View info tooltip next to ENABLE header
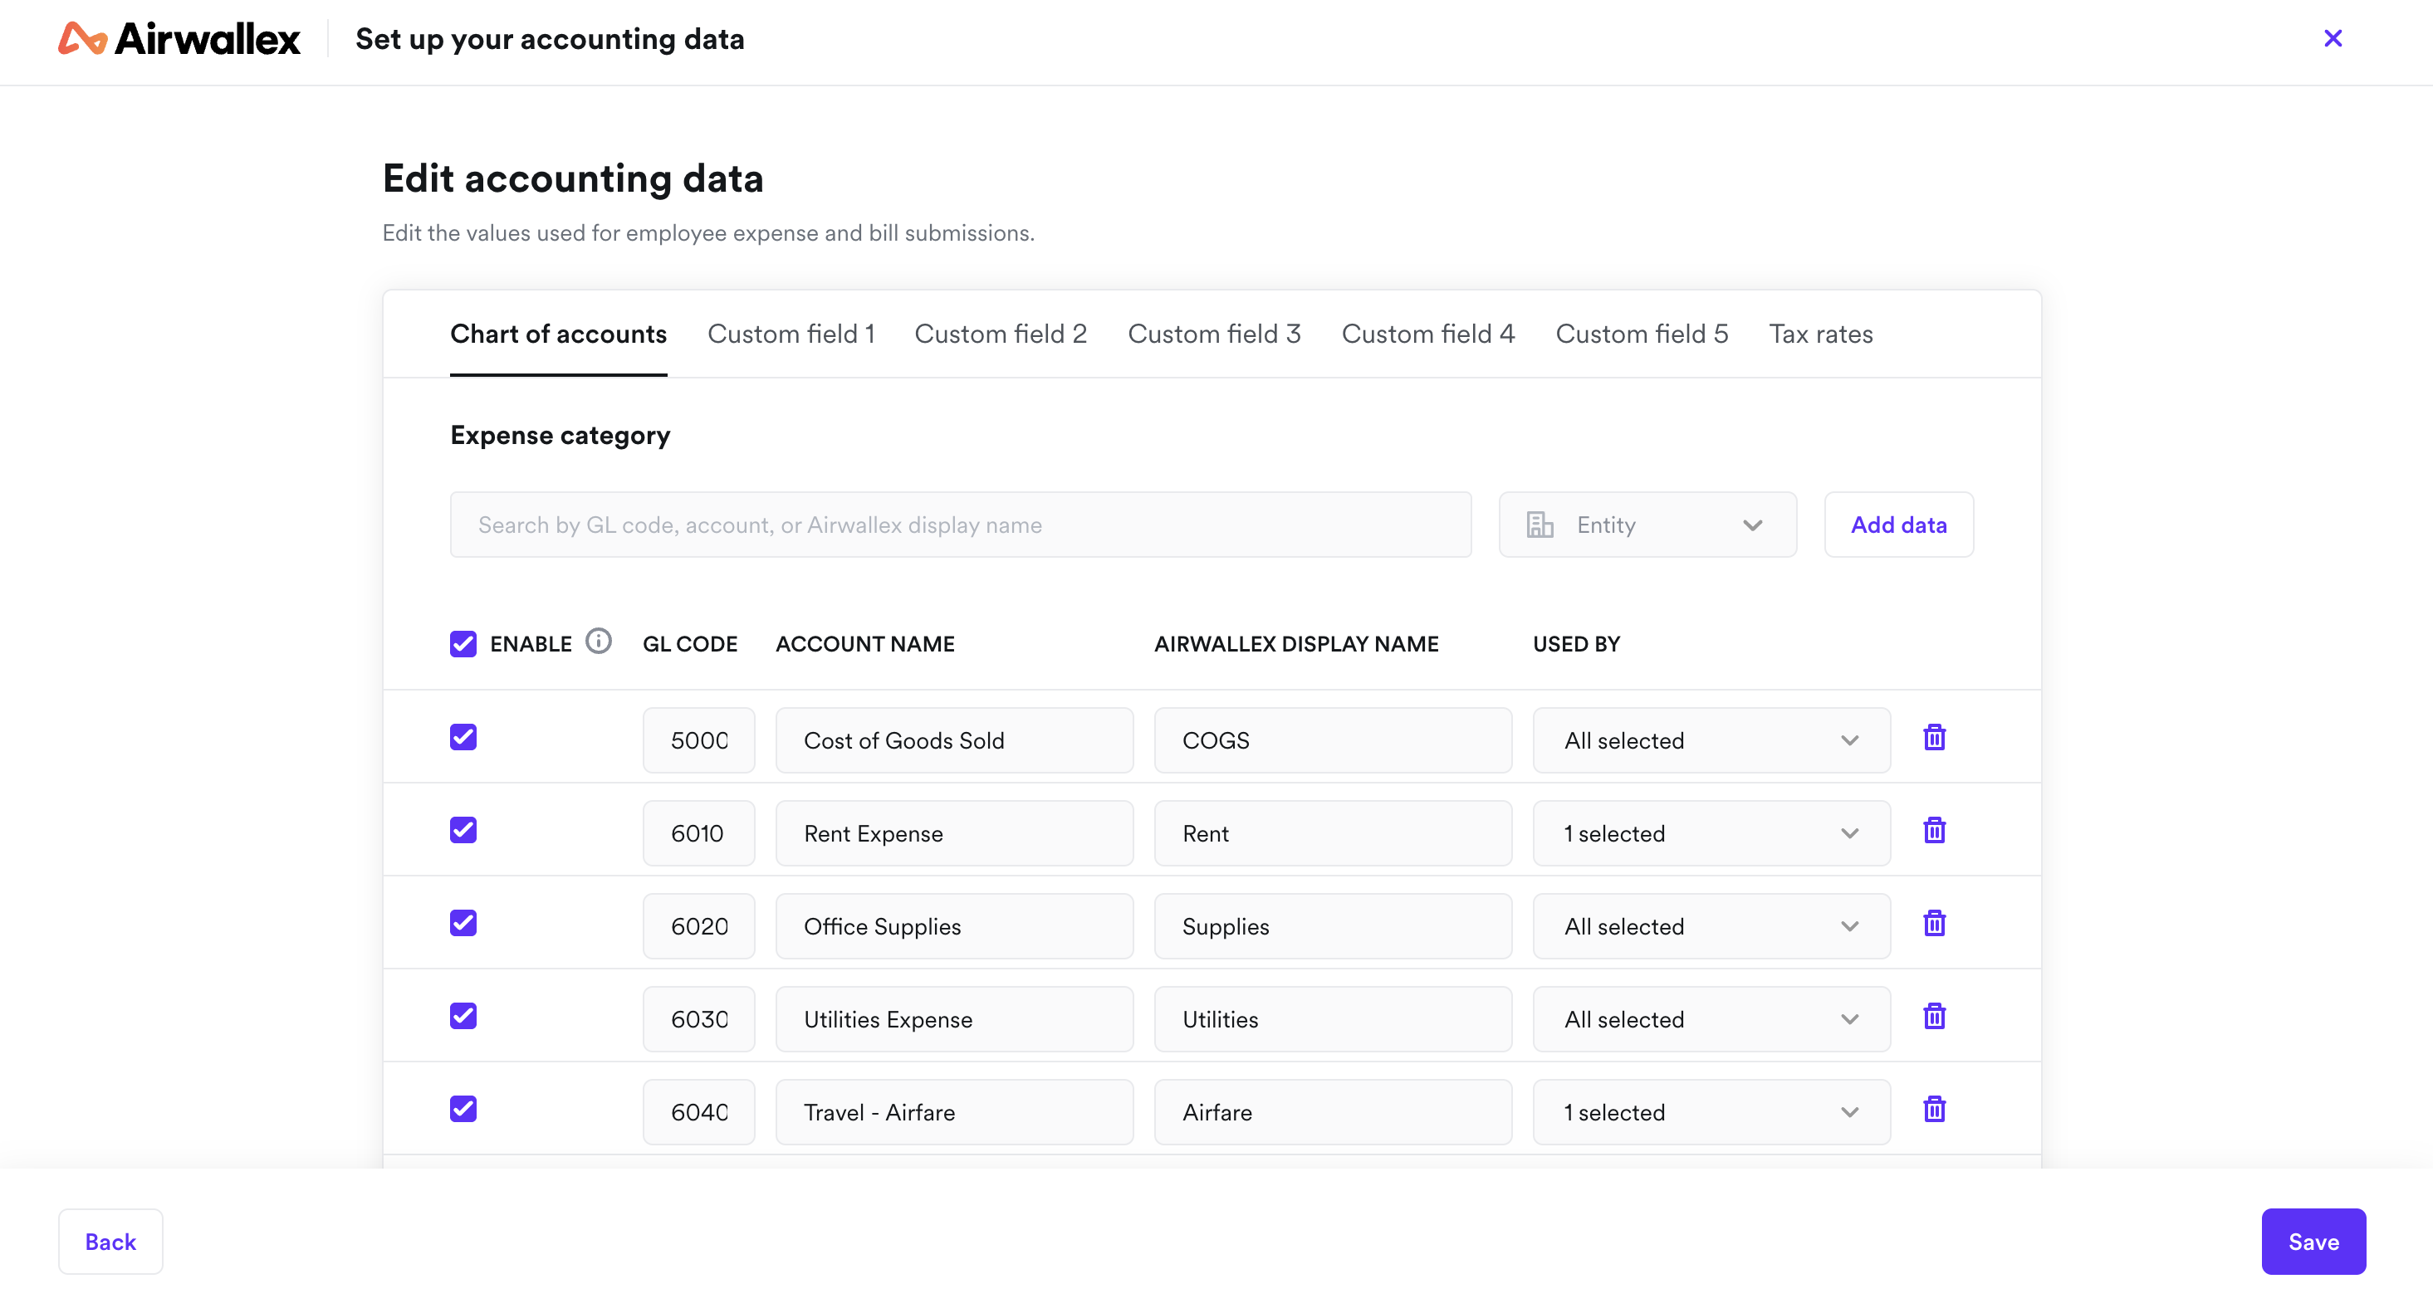 [599, 641]
